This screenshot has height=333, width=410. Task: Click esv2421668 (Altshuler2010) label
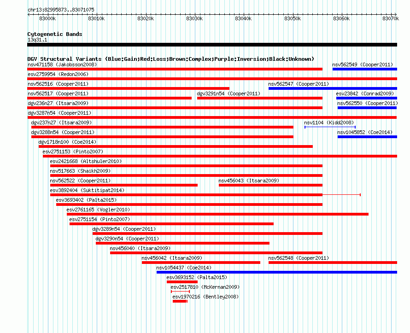tap(86, 161)
